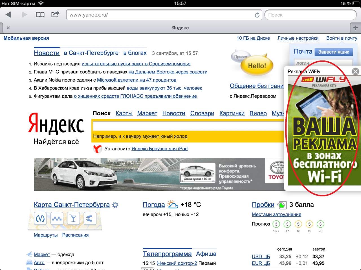Open the Safari bookmarks book icon
This screenshot has width=361, height=270.
click(40, 15)
